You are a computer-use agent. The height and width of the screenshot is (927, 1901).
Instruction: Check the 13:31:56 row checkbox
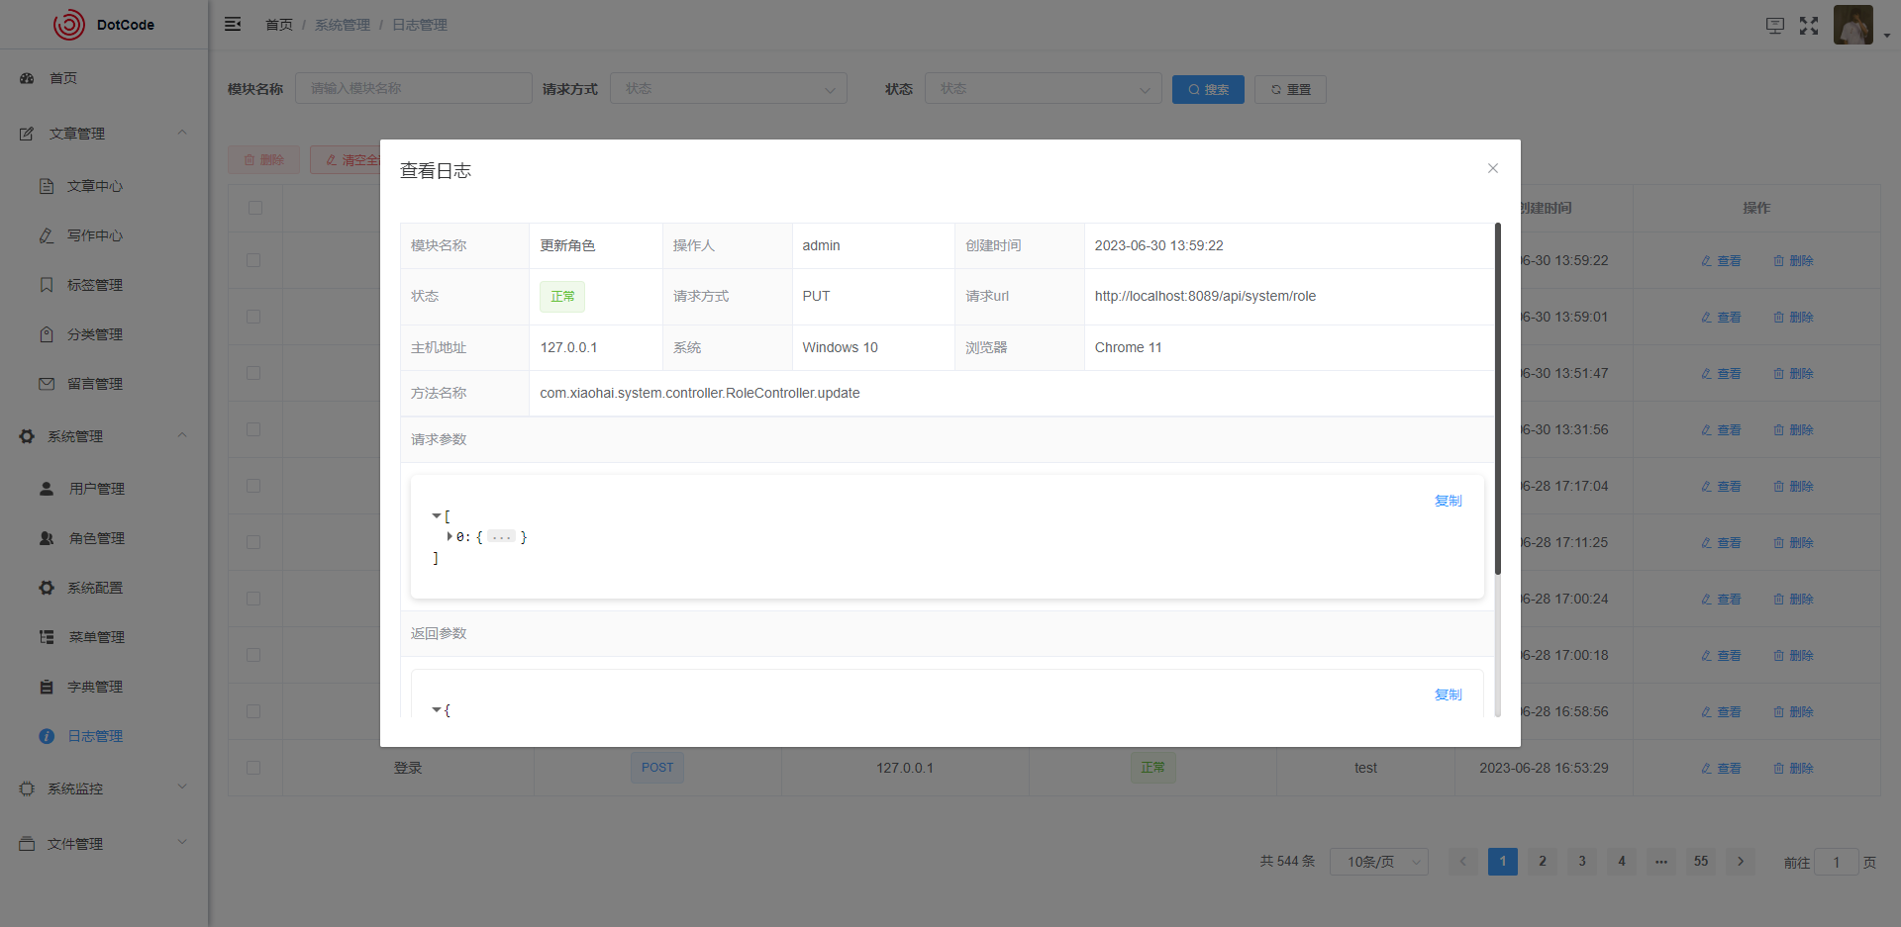click(253, 429)
